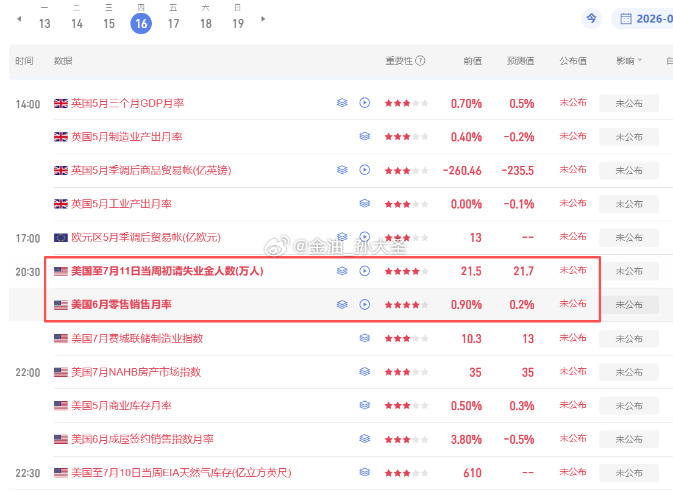This screenshot has width=673, height=492.
Task: Open 欧元区5月季调后贸易帐(亿欧元) link
Action: click(146, 237)
